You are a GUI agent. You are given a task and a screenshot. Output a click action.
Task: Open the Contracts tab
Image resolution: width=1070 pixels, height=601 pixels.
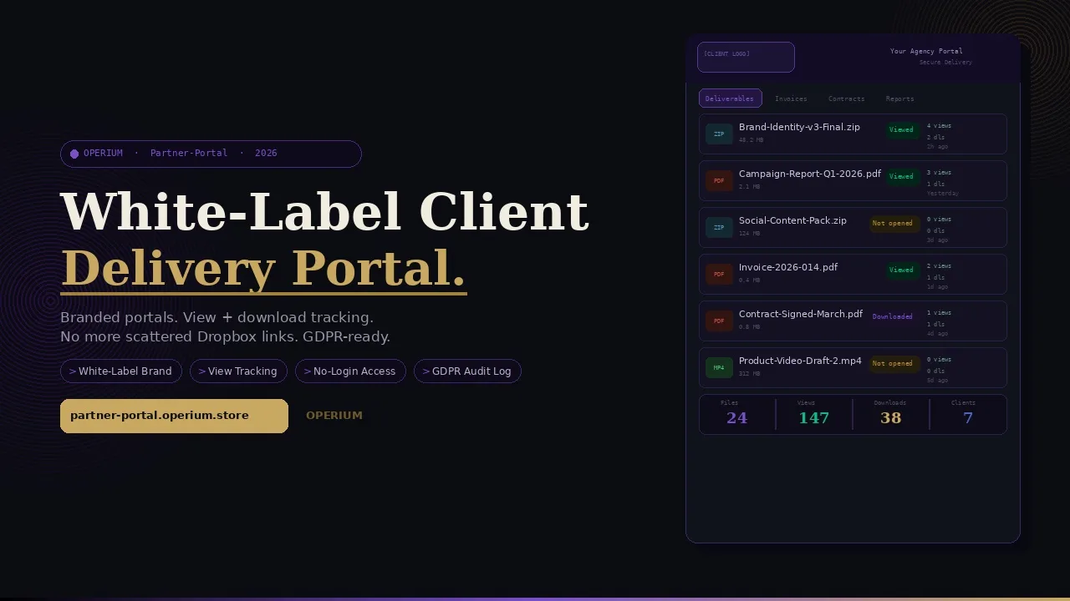(846, 98)
